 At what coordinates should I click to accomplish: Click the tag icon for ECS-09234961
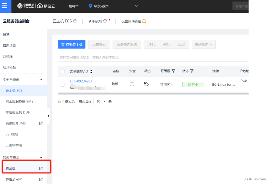click(x=146, y=84)
